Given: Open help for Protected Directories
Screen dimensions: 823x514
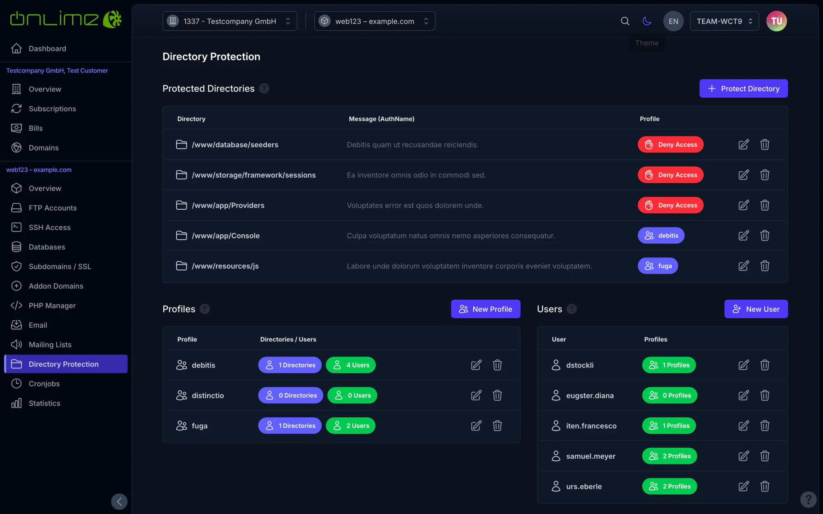Looking at the screenshot, I should point(264,88).
